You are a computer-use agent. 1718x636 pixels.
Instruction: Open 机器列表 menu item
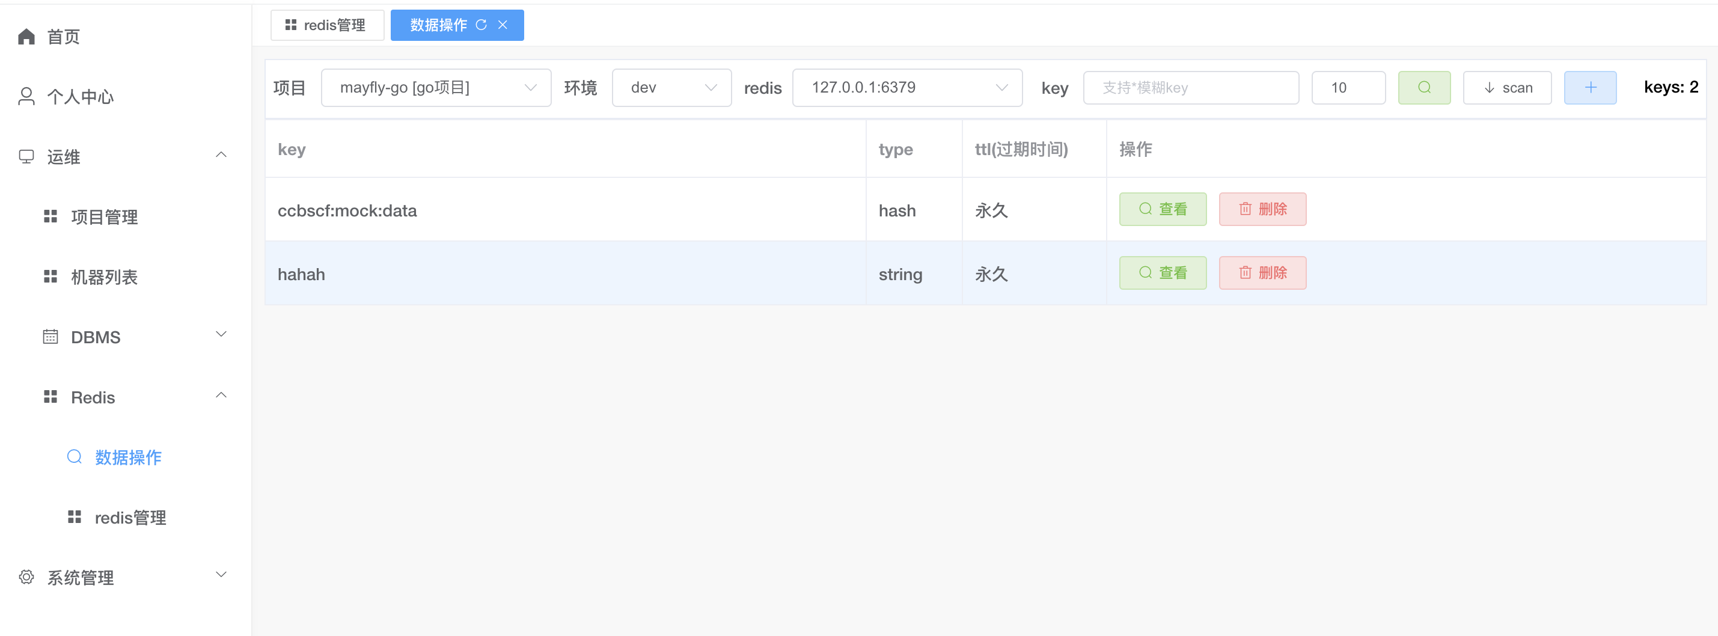tap(104, 277)
